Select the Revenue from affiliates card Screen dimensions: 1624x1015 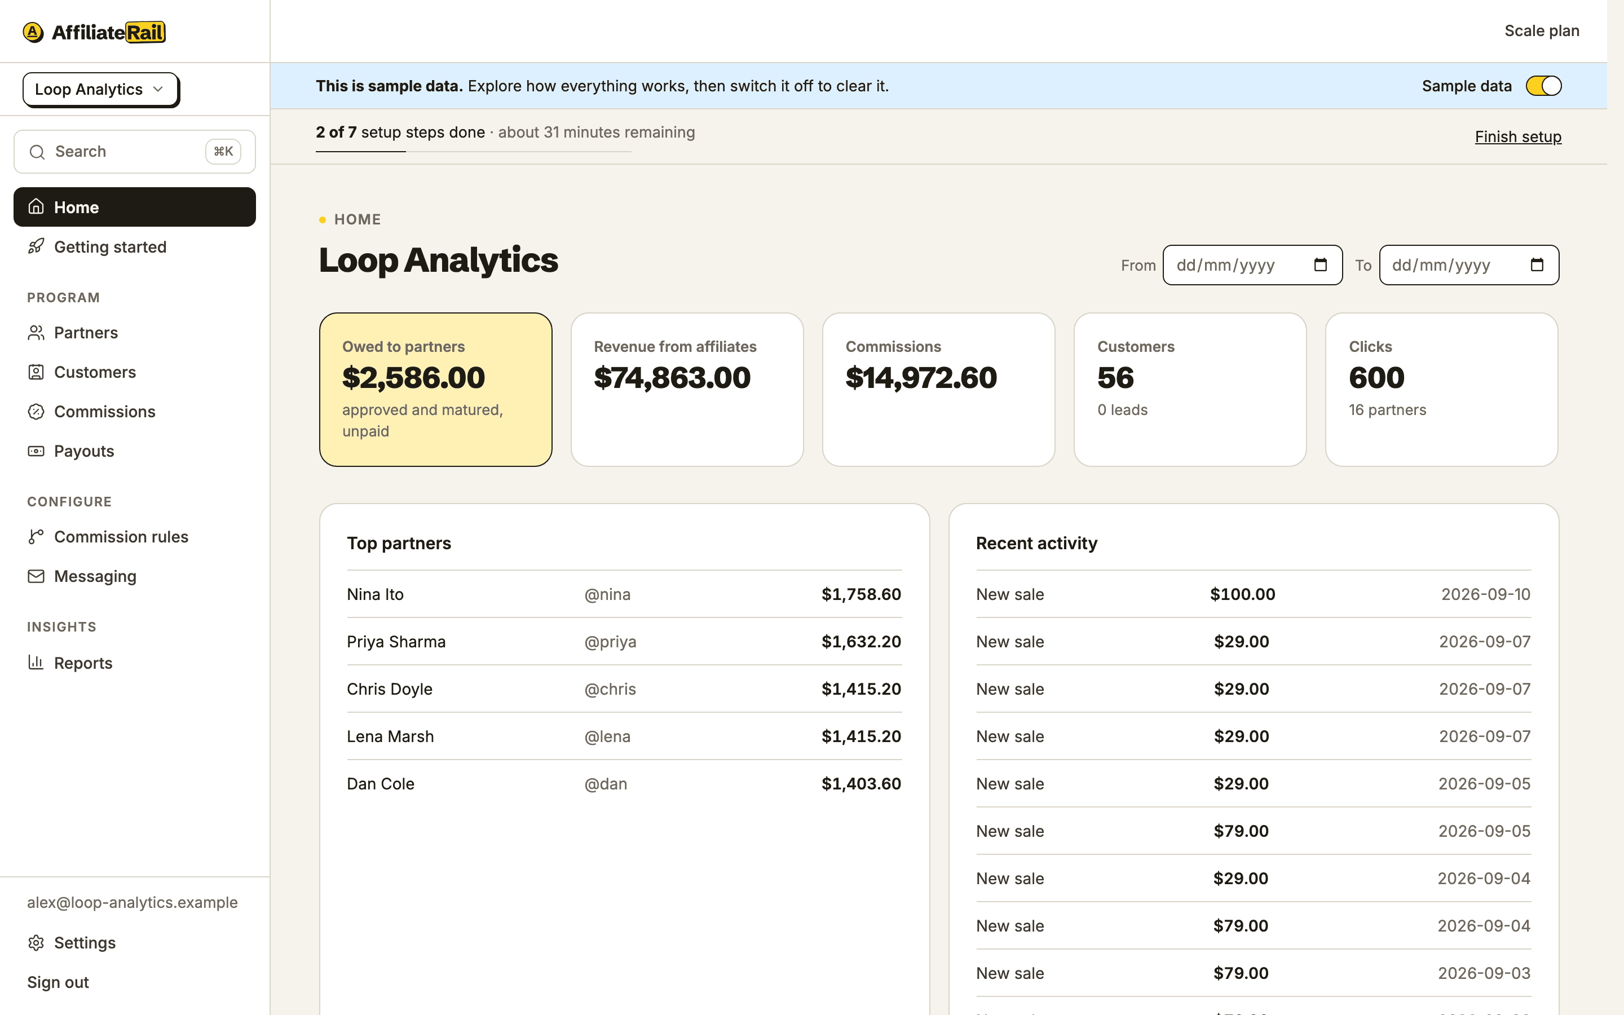point(687,389)
